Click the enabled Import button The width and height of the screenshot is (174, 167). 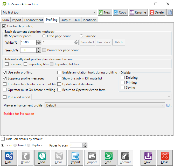[75, 158]
